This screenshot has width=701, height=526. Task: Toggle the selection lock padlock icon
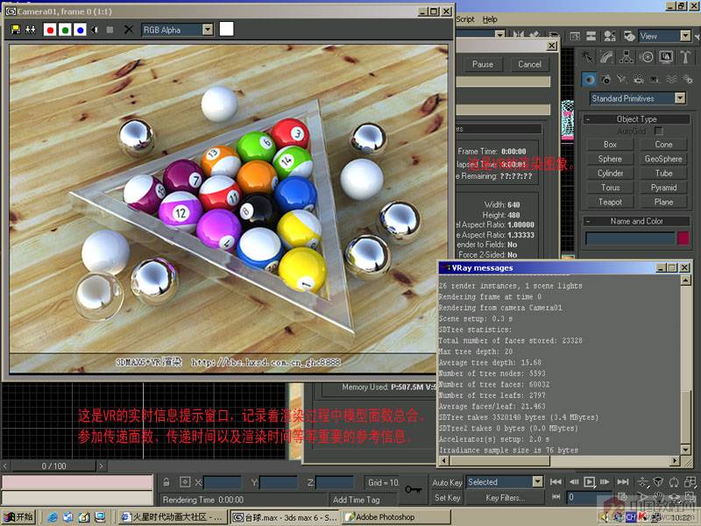pyautogui.click(x=166, y=481)
